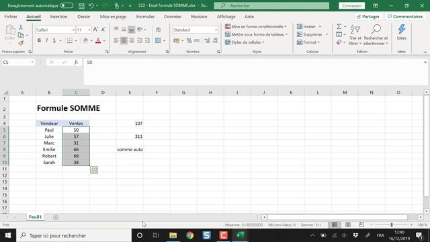430x242 pixels.
Task: Open the Rechercher et sélectionner dropdown
Action: (376, 35)
